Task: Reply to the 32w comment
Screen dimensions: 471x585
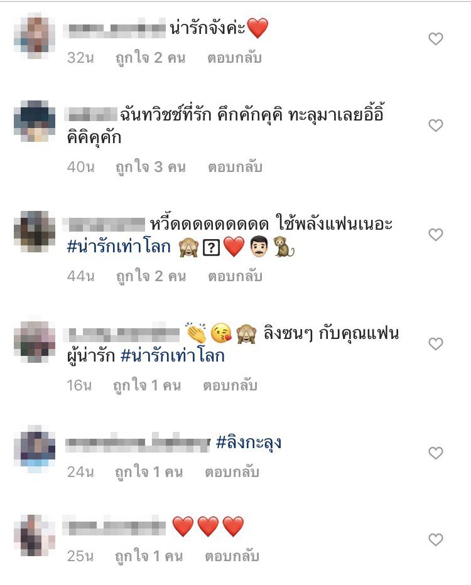Action: [234, 58]
